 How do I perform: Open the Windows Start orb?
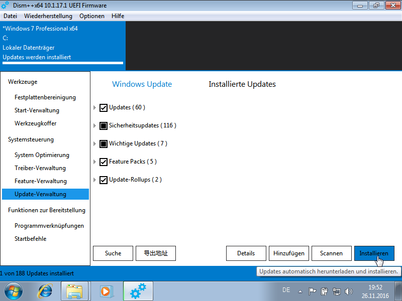click(x=14, y=291)
